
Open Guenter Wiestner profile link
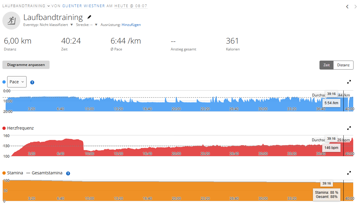(84, 6)
